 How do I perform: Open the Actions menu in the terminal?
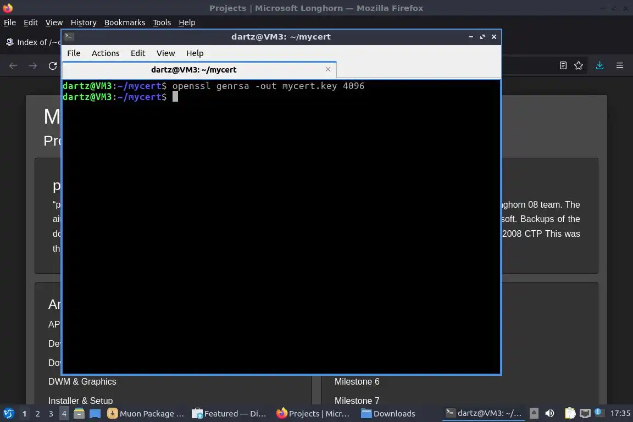coord(105,53)
